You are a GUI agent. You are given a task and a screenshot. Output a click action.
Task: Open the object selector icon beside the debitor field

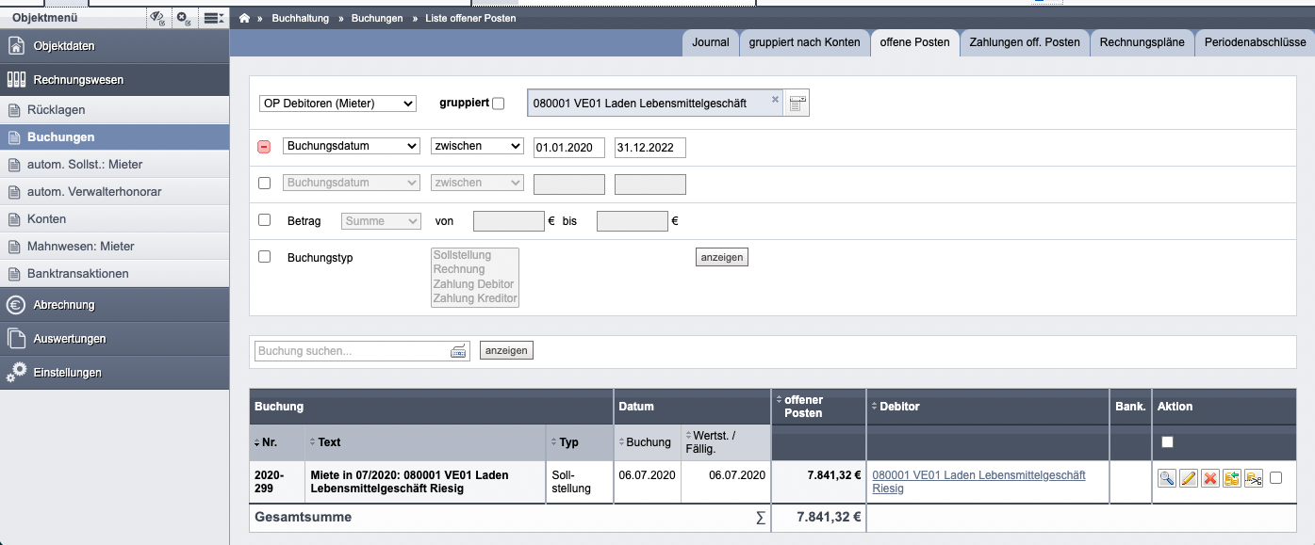[797, 104]
